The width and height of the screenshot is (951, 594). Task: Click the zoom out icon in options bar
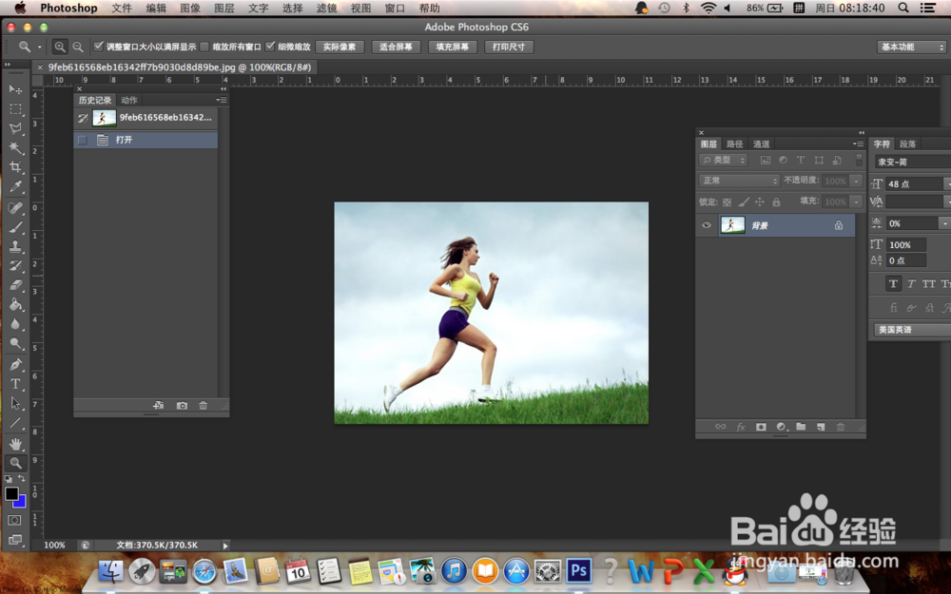coord(78,47)
